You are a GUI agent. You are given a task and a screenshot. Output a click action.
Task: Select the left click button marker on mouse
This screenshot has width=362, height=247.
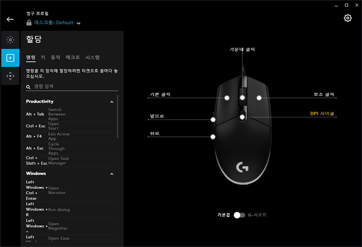click(x=227, y=98)
